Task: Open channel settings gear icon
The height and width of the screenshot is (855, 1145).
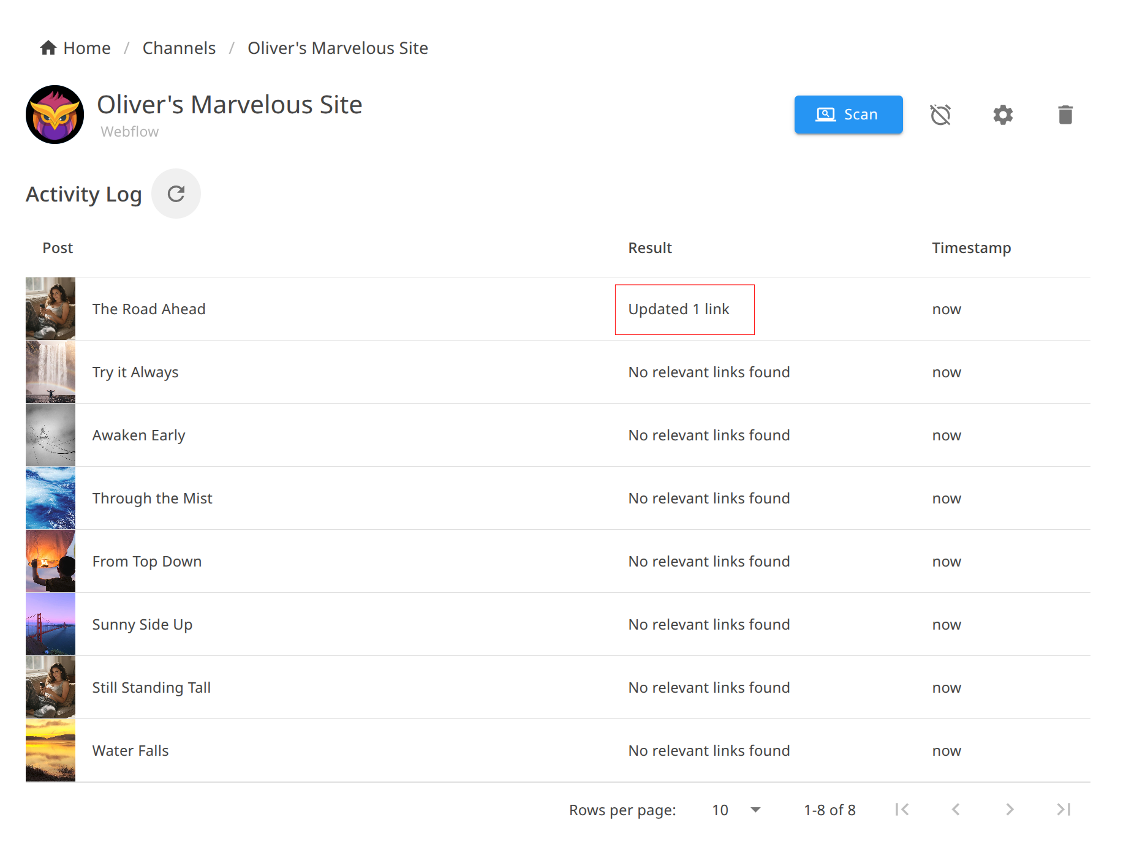Action: 1003,115
